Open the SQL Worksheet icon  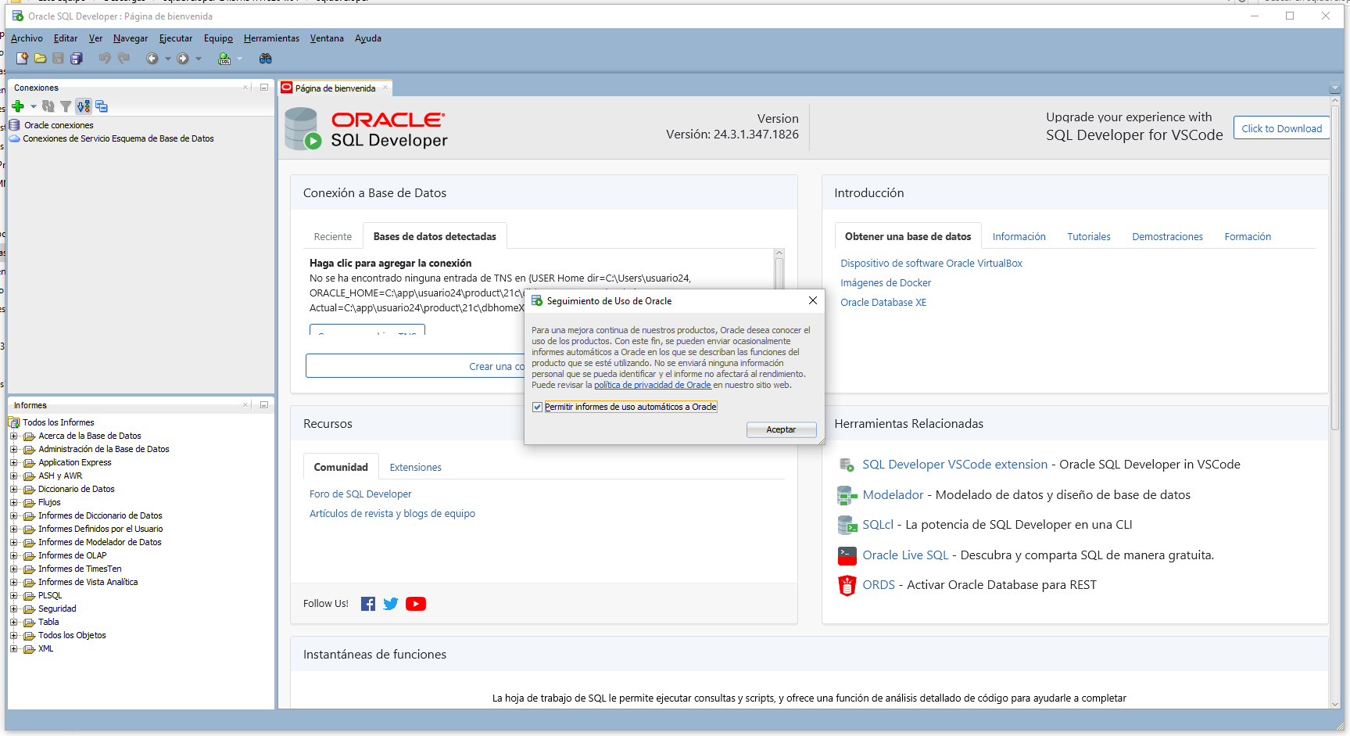pyautogui.click(x=224, y=59)
